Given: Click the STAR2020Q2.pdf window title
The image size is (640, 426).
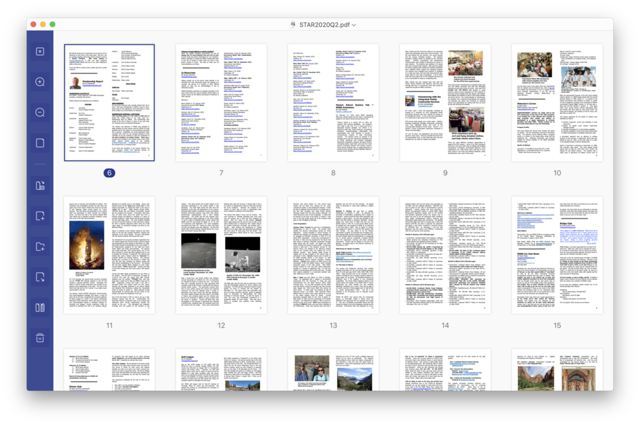Looking at the screenshot, I should tap(324, 25).
